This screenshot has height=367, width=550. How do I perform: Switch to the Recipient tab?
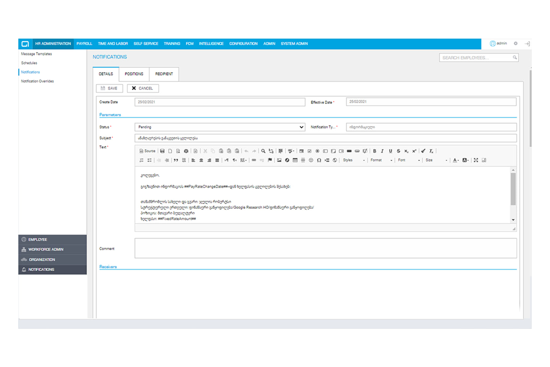(164, 74)
